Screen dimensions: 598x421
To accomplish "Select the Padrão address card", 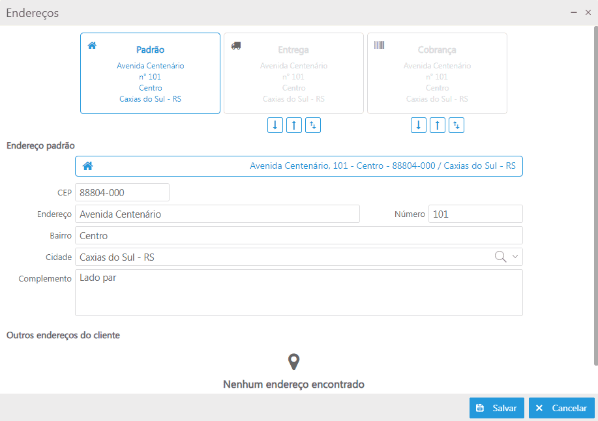I will click(x=150, y=74).
